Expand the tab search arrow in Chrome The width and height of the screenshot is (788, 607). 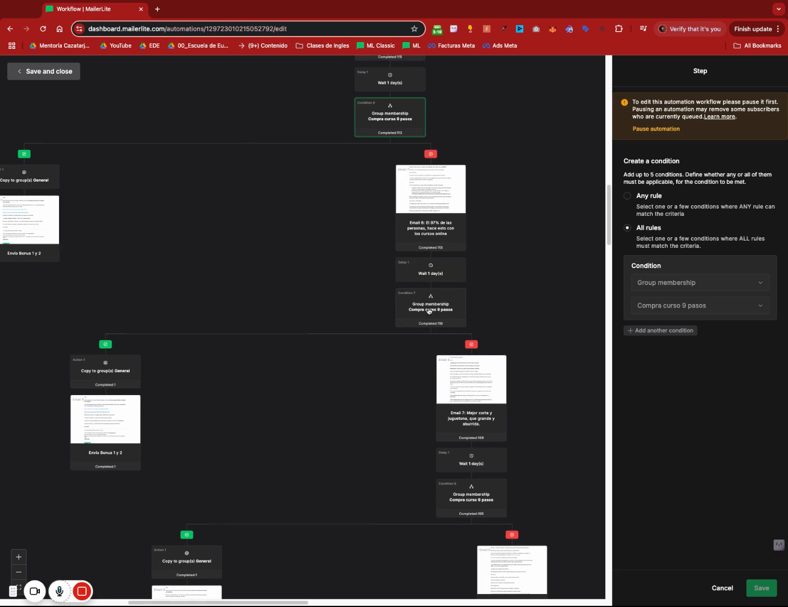coord(778,9)
